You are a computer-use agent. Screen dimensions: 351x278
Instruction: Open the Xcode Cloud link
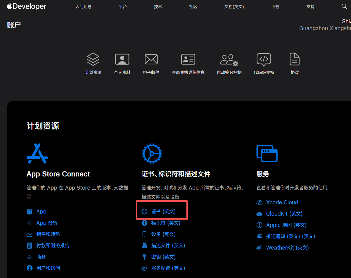[282, 202]
